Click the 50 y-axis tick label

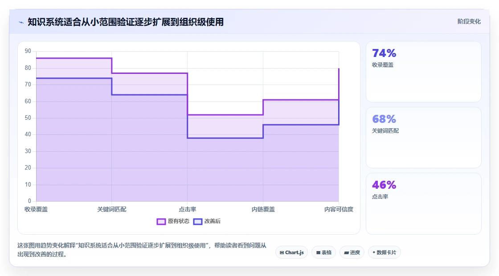pyautogui.click(x=28, y=118)
